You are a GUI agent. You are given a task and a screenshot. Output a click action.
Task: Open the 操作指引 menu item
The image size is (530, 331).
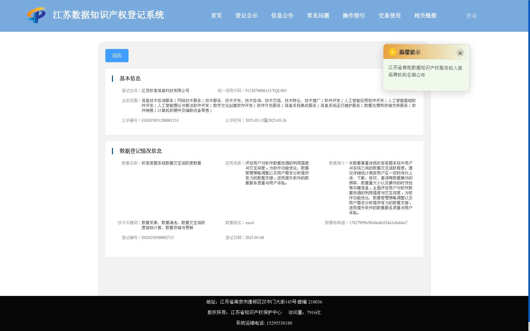click(x=354, y=16)
